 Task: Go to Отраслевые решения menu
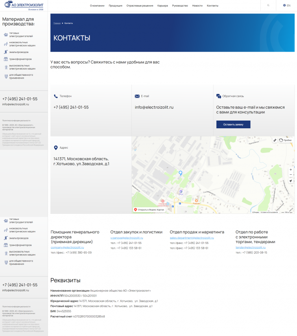tap(140, 6)
